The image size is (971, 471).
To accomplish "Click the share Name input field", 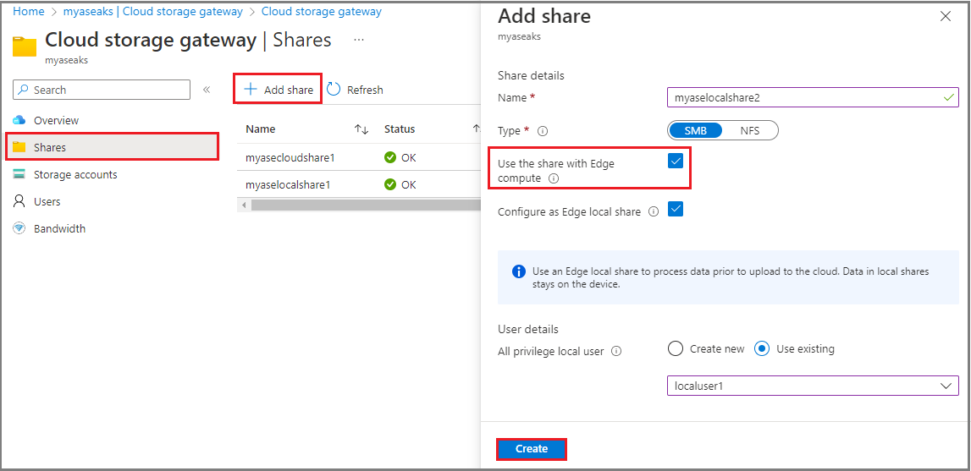I will coord(813,97).
